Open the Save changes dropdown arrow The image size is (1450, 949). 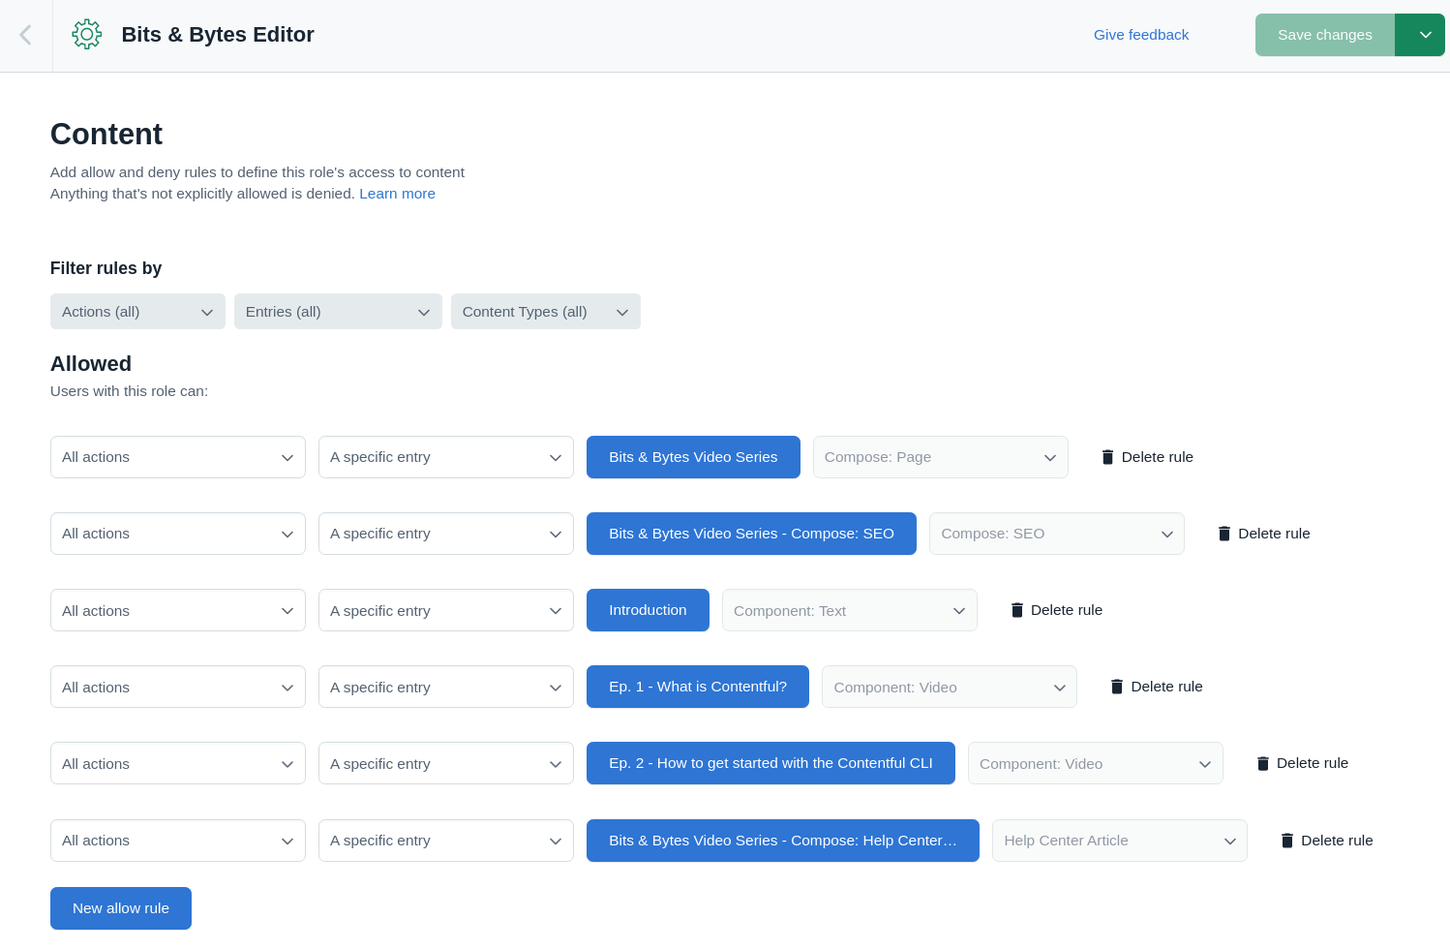point(1420,34)
